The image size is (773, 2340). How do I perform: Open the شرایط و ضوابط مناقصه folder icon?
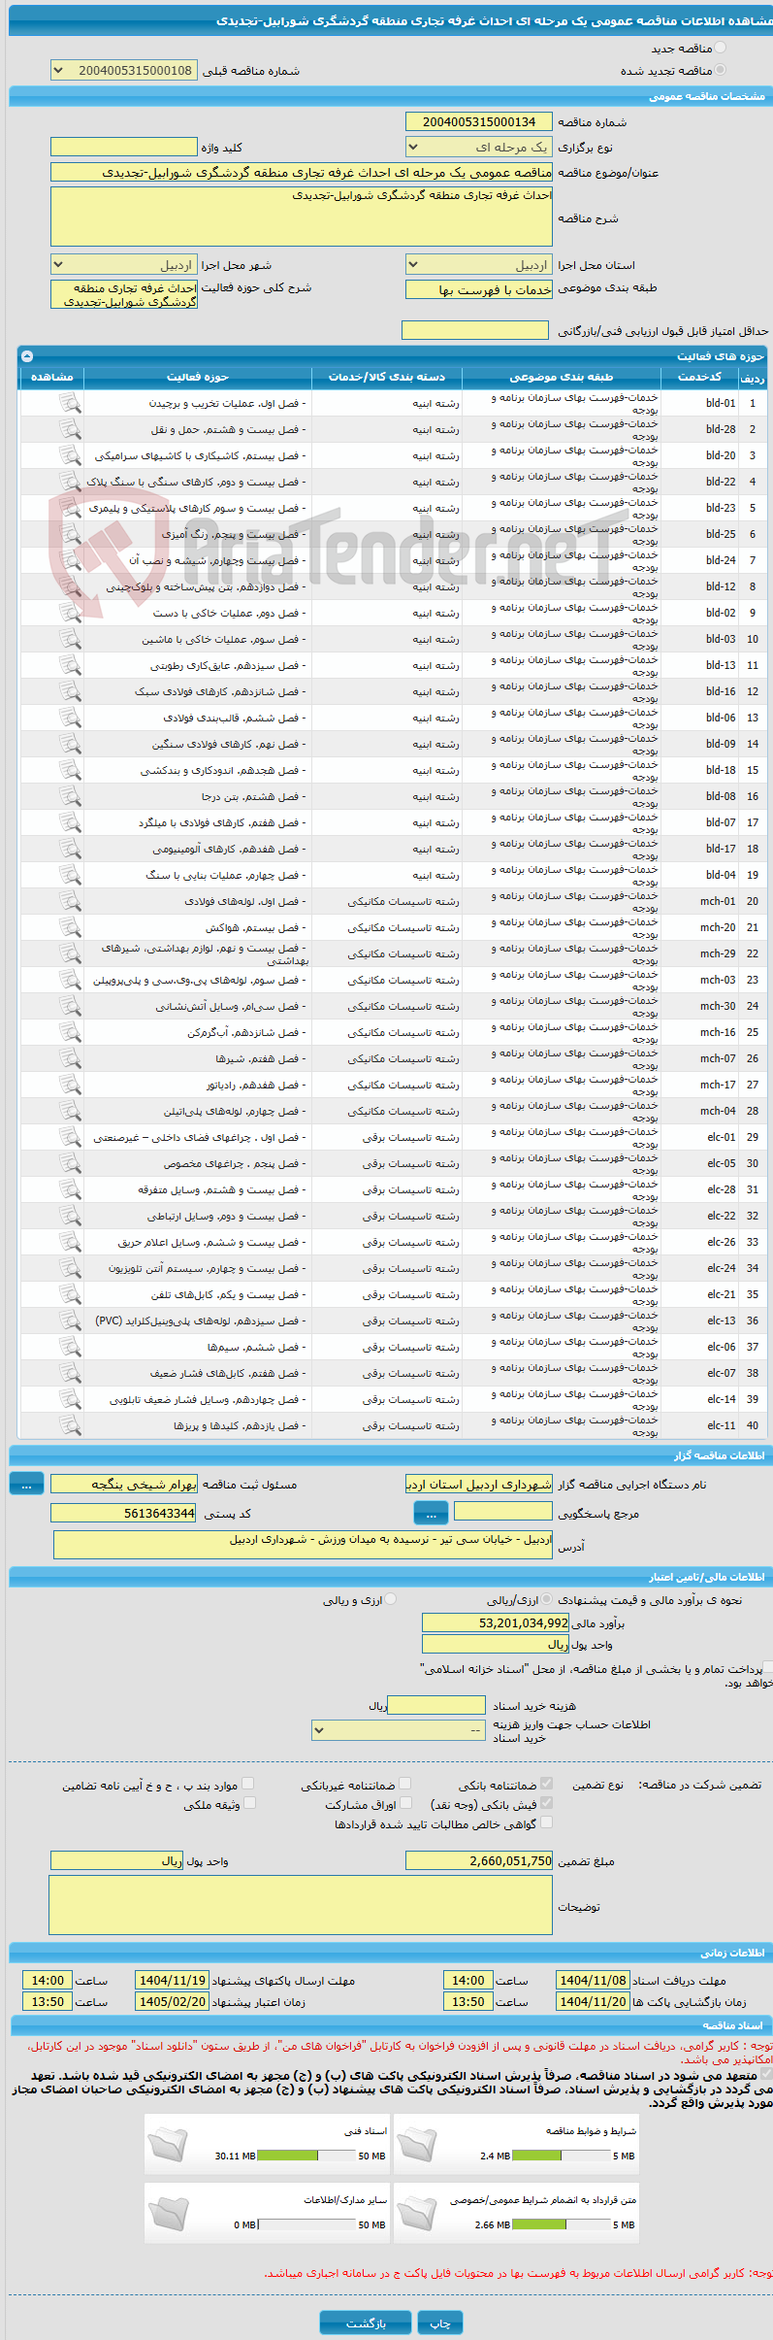tap(417, 2144)
